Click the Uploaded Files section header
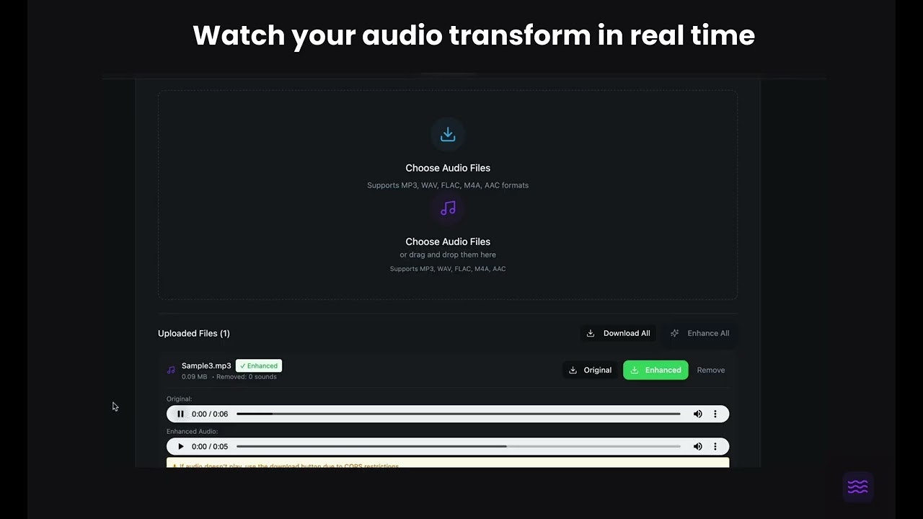923x519 pixels. 193,333
